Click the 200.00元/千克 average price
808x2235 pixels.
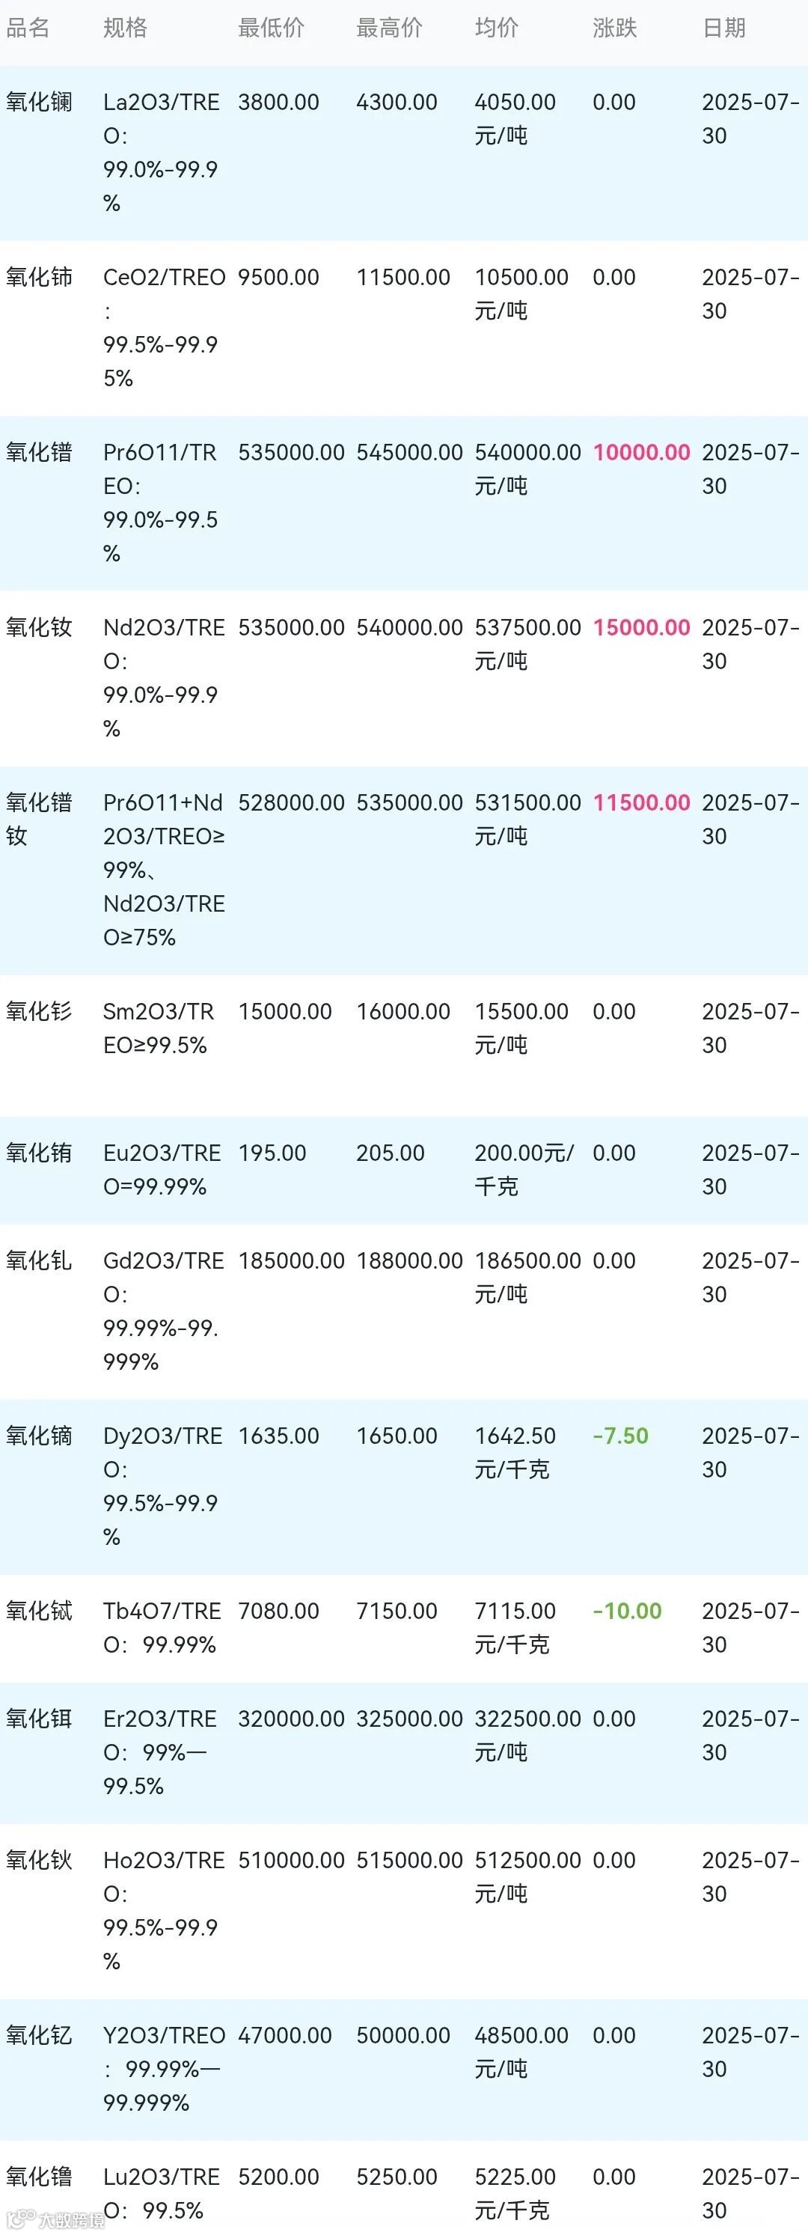(523, 1168)
